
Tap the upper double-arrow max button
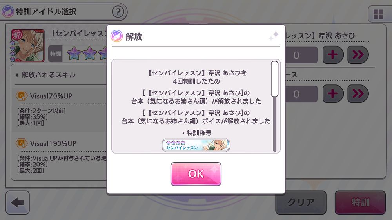(358, 55)
